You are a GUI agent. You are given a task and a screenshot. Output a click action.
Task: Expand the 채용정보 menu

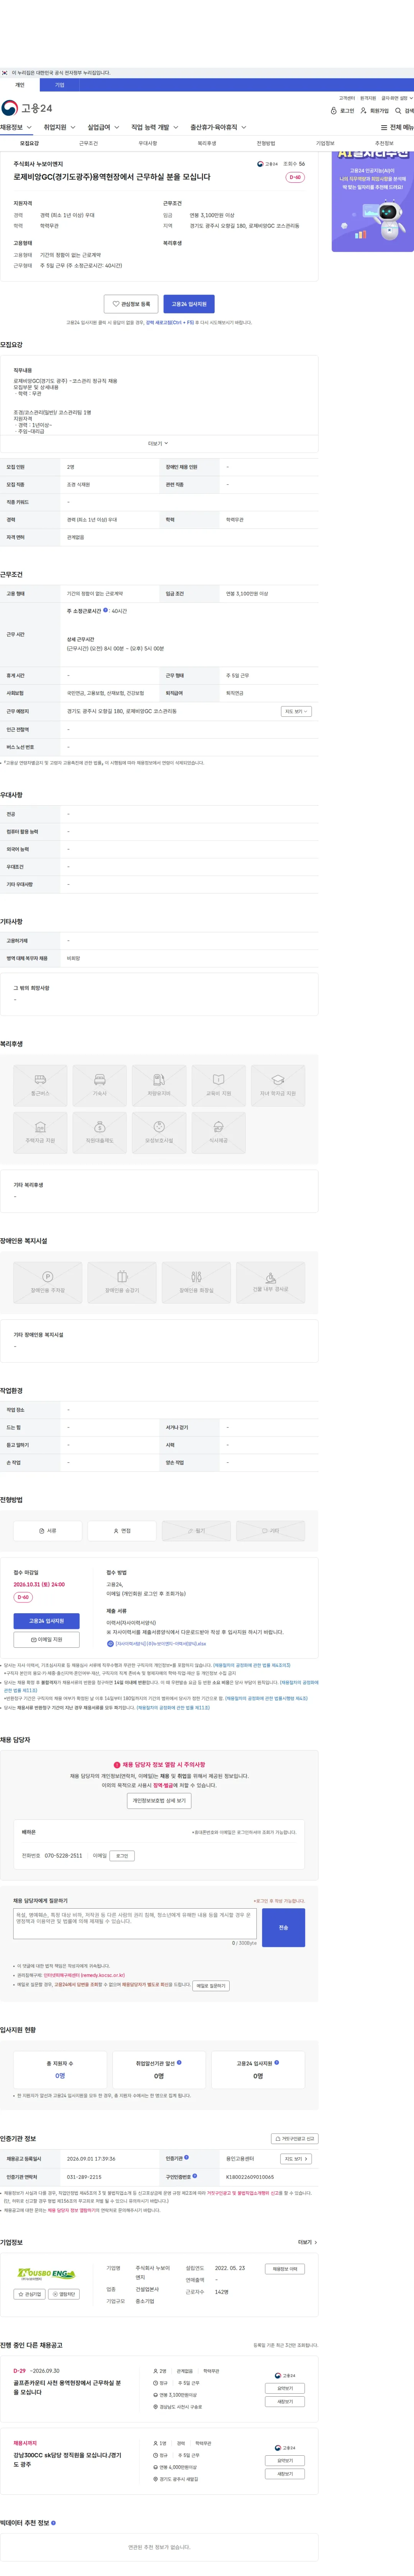[16, 128]
